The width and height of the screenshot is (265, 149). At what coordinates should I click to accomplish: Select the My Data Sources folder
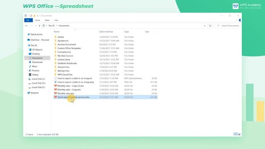coord(65,56)
